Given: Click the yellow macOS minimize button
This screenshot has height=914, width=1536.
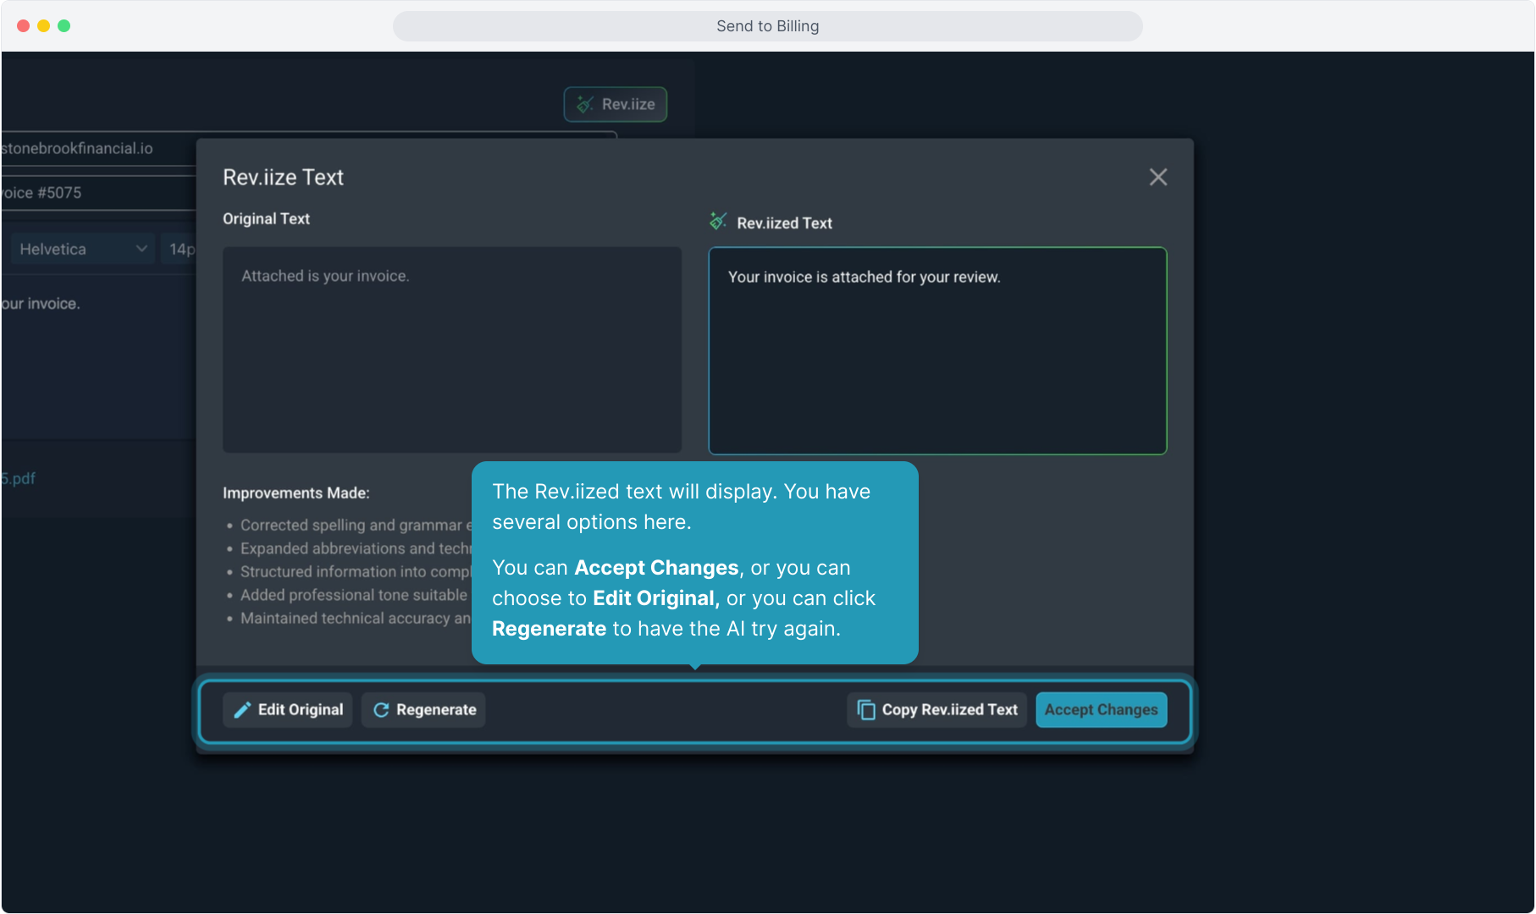Looking at the screenshot, I should click(43, 26).
